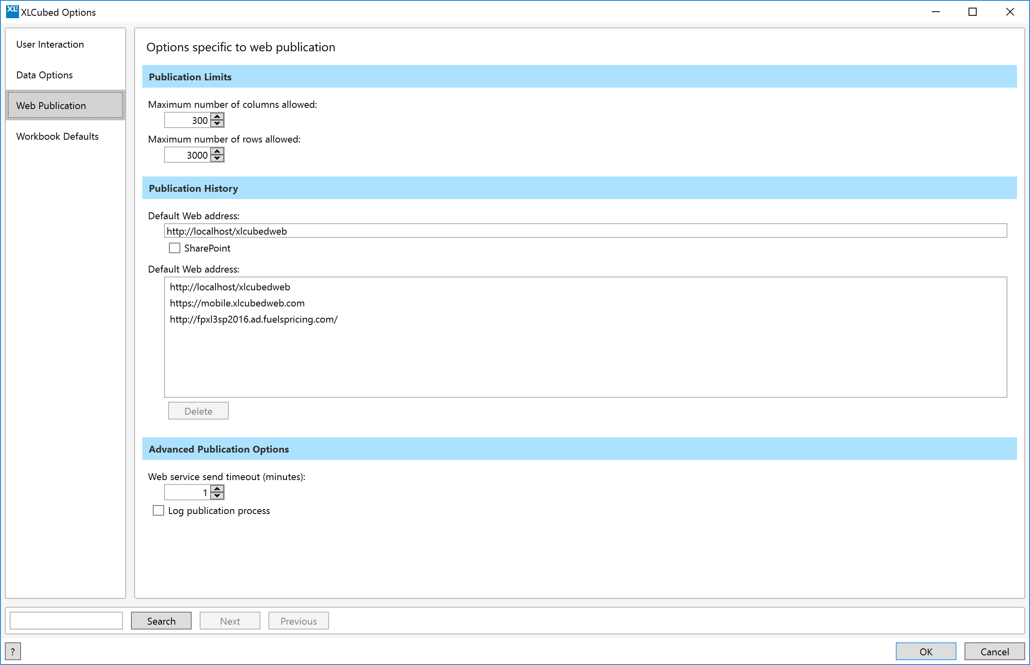Screen dimensions: 1030x665
Task: Click the XLCubed logo icon in title bar
Action: [12, 12]
